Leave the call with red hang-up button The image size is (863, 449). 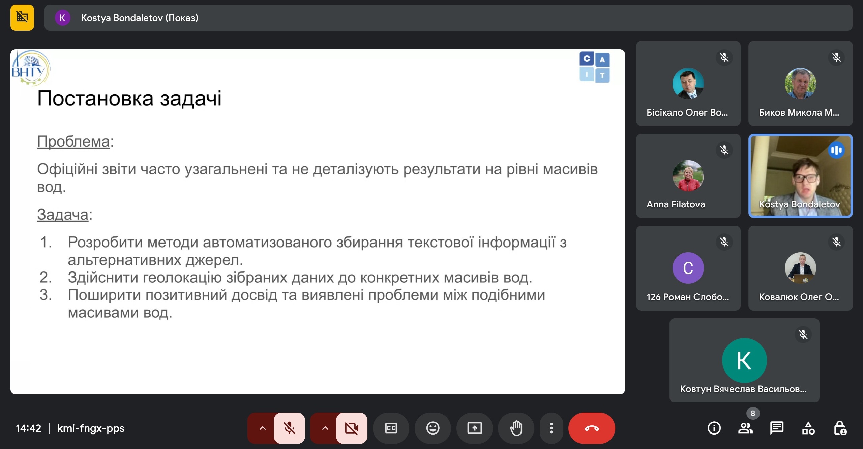coord(592,428)
